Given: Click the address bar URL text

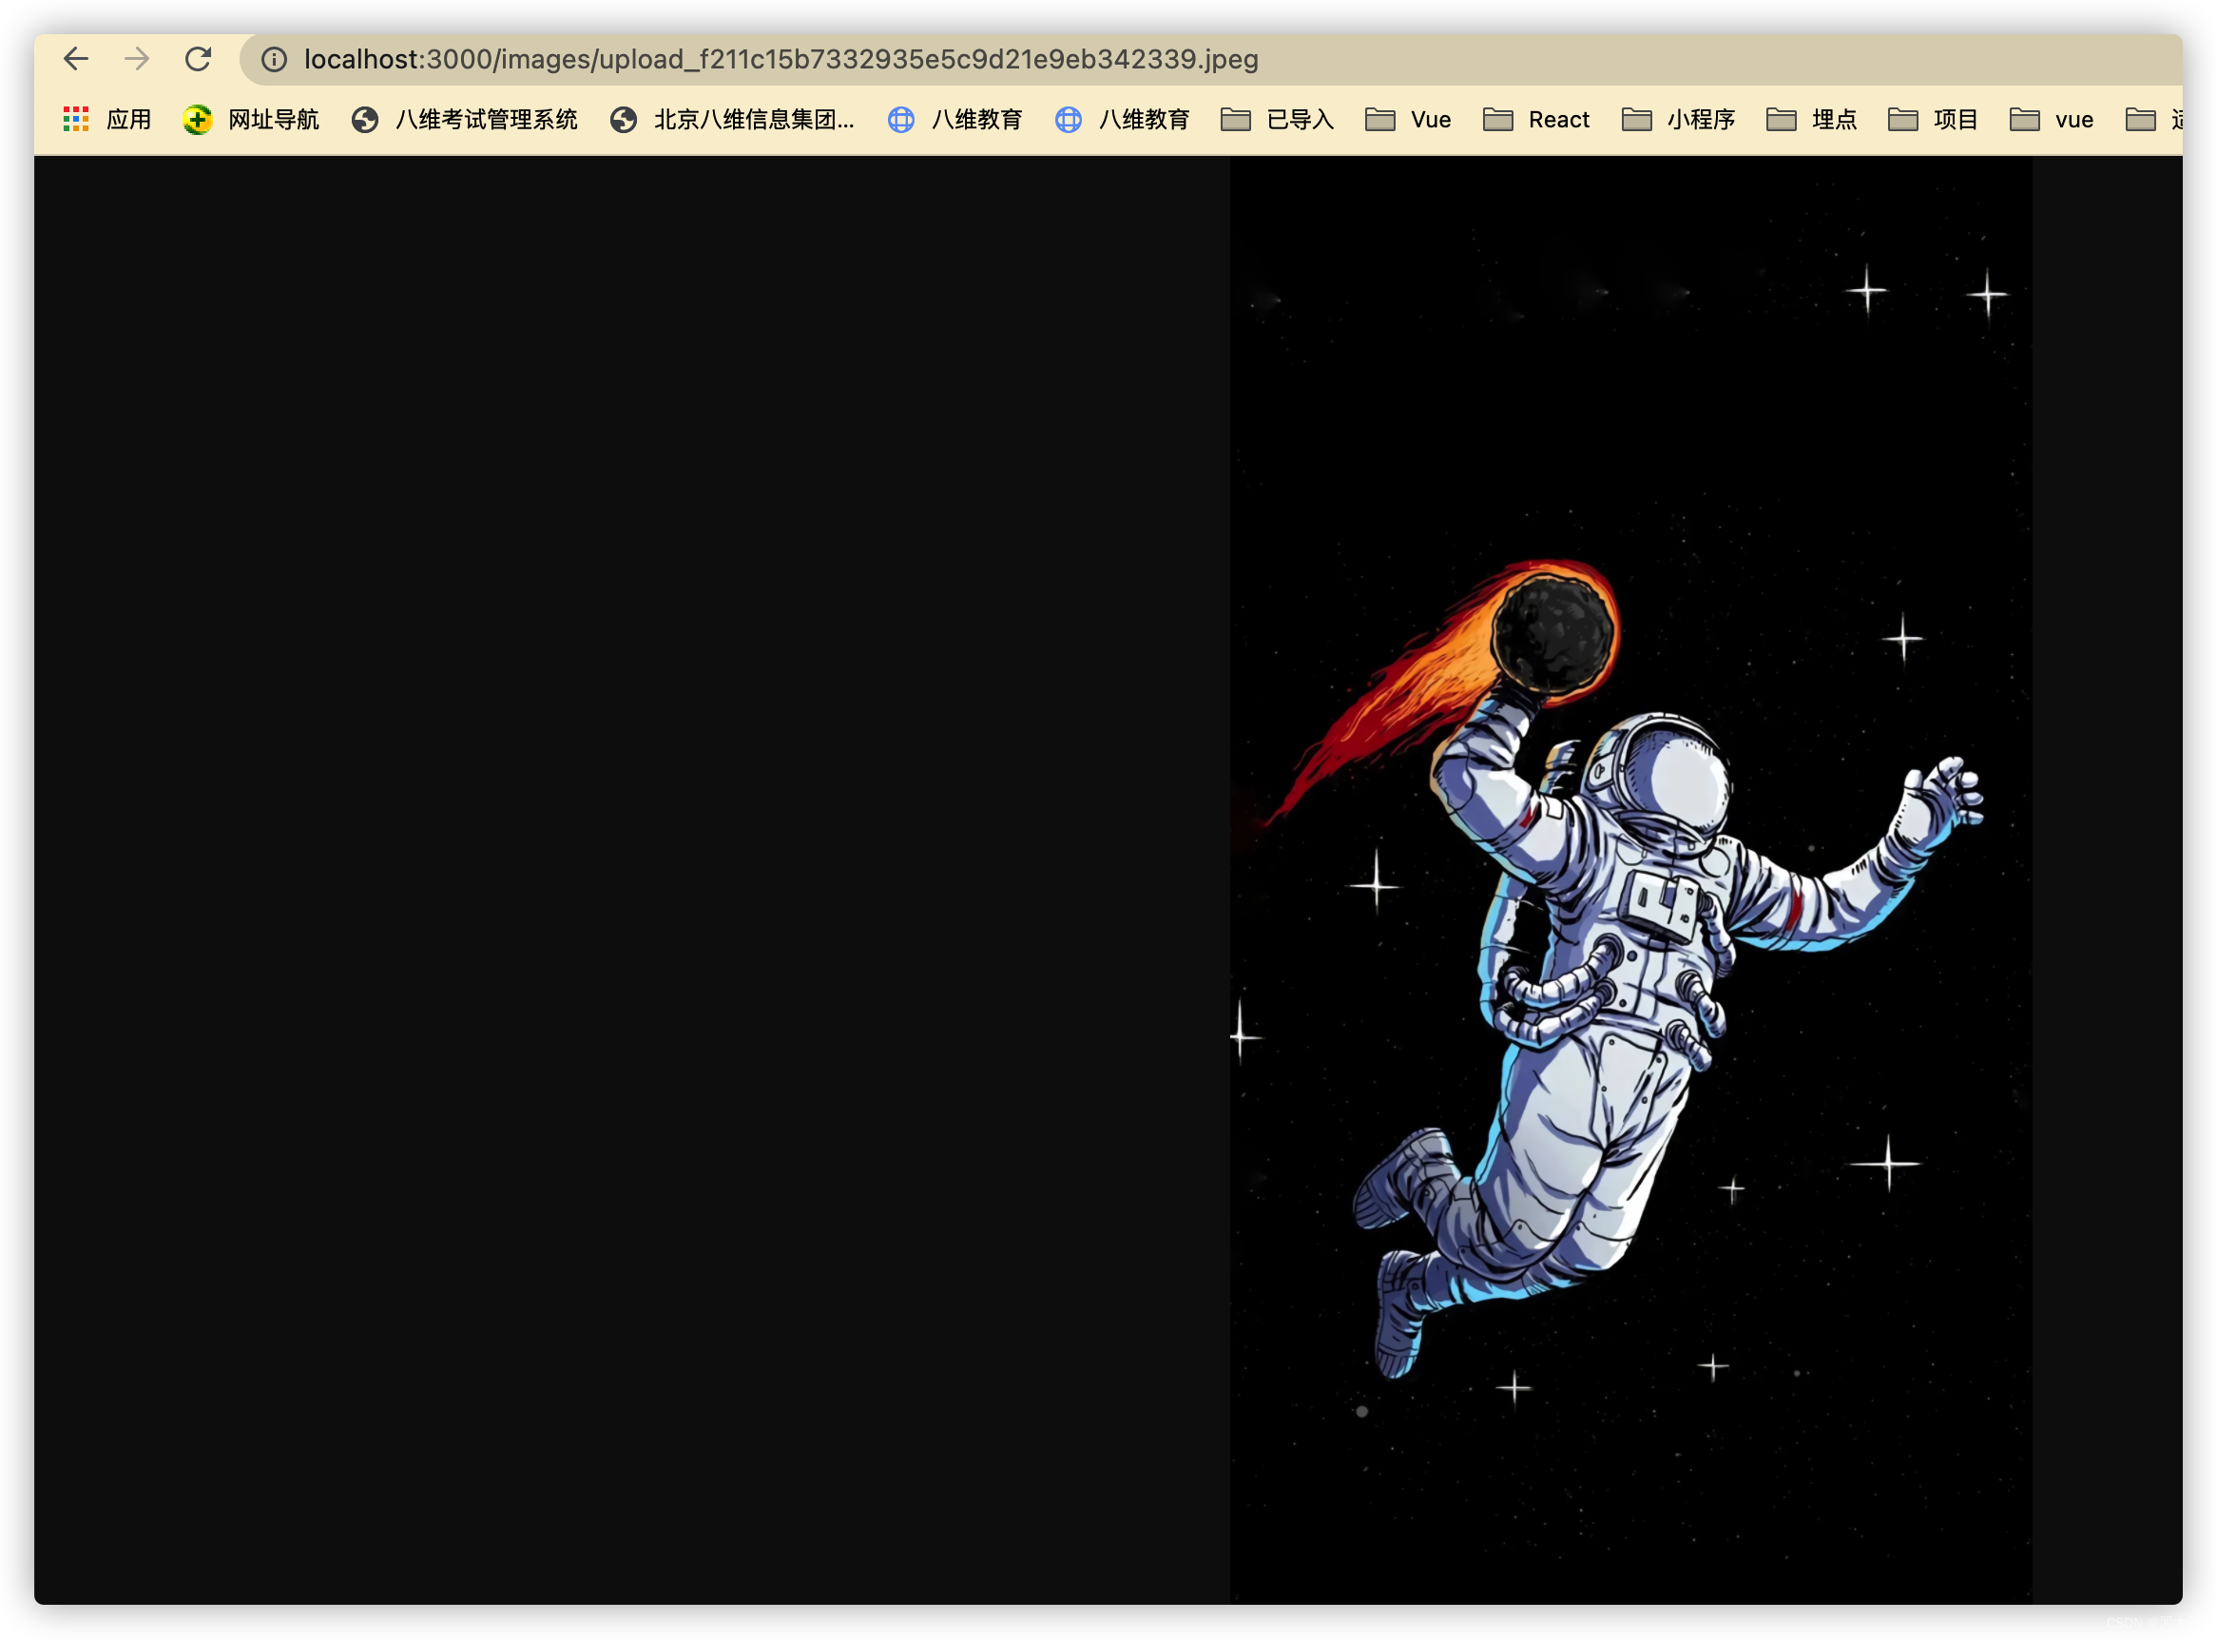Looking at the screenshot, I should tap(781, 60).
